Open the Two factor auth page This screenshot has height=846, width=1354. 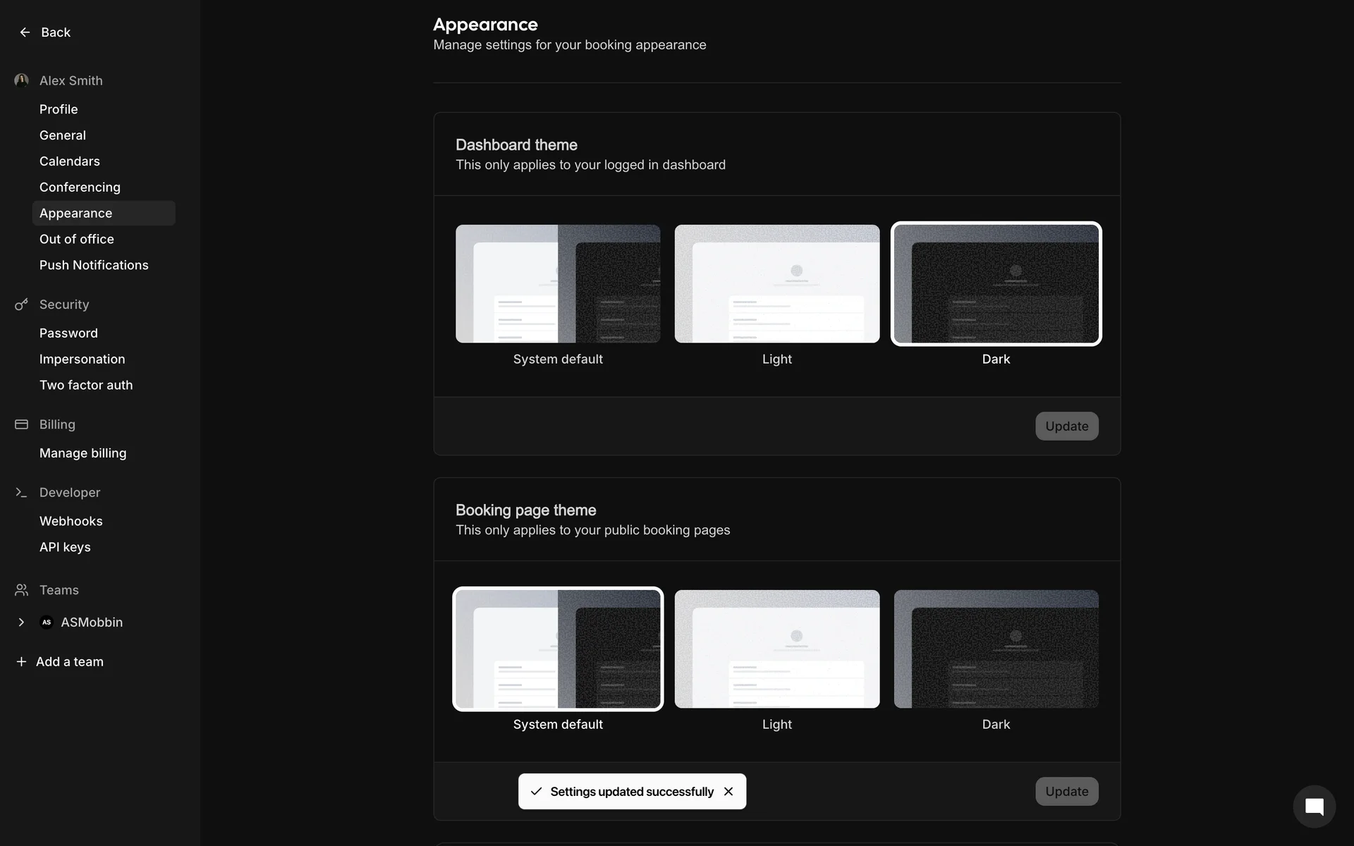pos(86,385)
